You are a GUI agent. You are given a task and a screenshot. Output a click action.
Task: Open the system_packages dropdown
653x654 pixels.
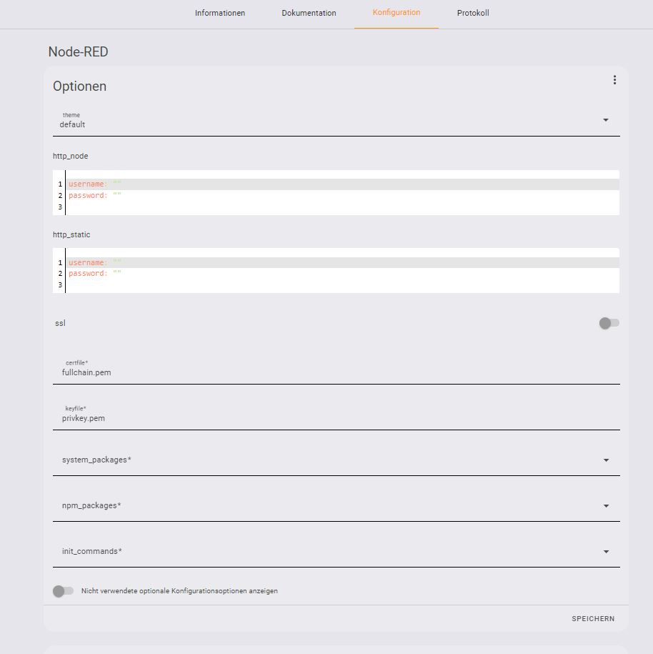click(x=336, y=460)
